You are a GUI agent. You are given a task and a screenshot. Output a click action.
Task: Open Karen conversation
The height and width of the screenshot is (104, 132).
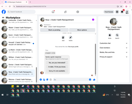[18, 36]
